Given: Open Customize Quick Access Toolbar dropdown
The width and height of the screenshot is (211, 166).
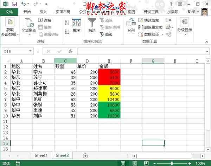Looking at the screenshot, I should (46, 4).
